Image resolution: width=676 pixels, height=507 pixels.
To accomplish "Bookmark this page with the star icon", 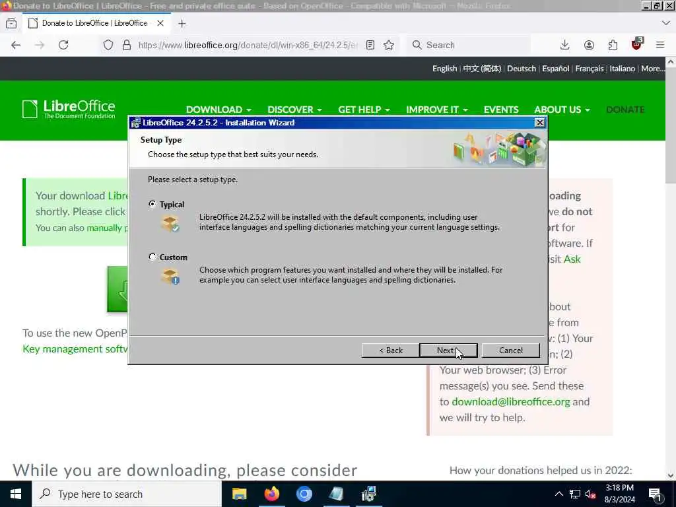I will [389, 45].
